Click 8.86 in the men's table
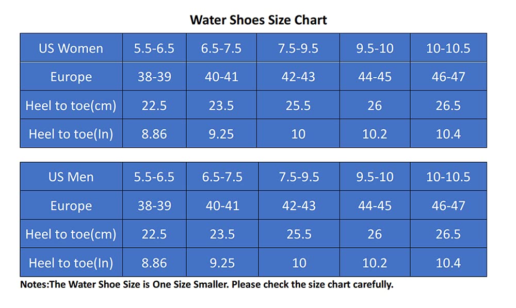This screenshot has height=308, width=516. pyautogui.click(x=154, y=263)
